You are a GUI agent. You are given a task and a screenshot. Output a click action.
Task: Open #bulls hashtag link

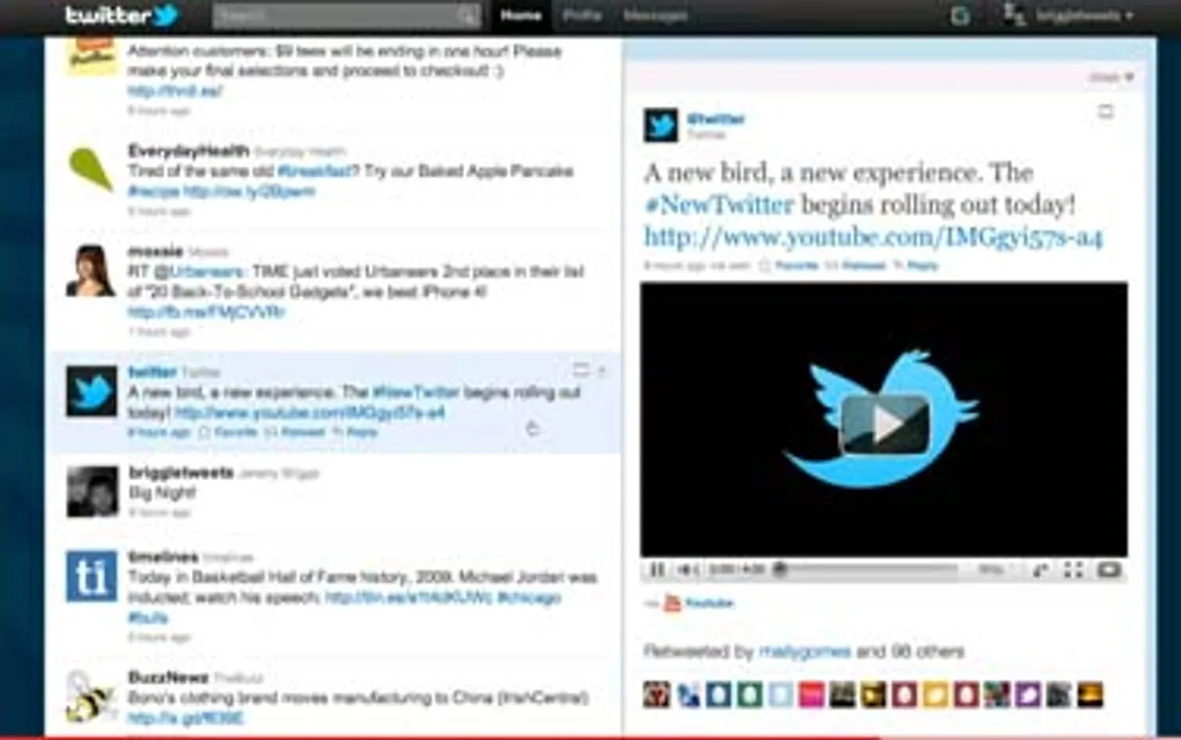(146, 617)
